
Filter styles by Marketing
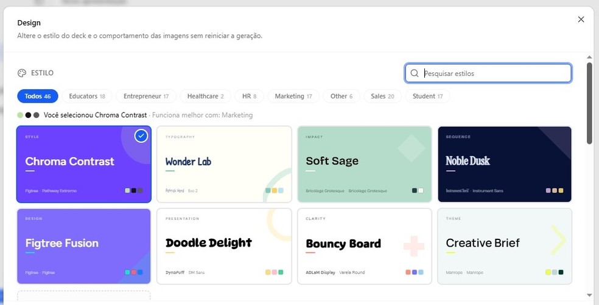293,96
